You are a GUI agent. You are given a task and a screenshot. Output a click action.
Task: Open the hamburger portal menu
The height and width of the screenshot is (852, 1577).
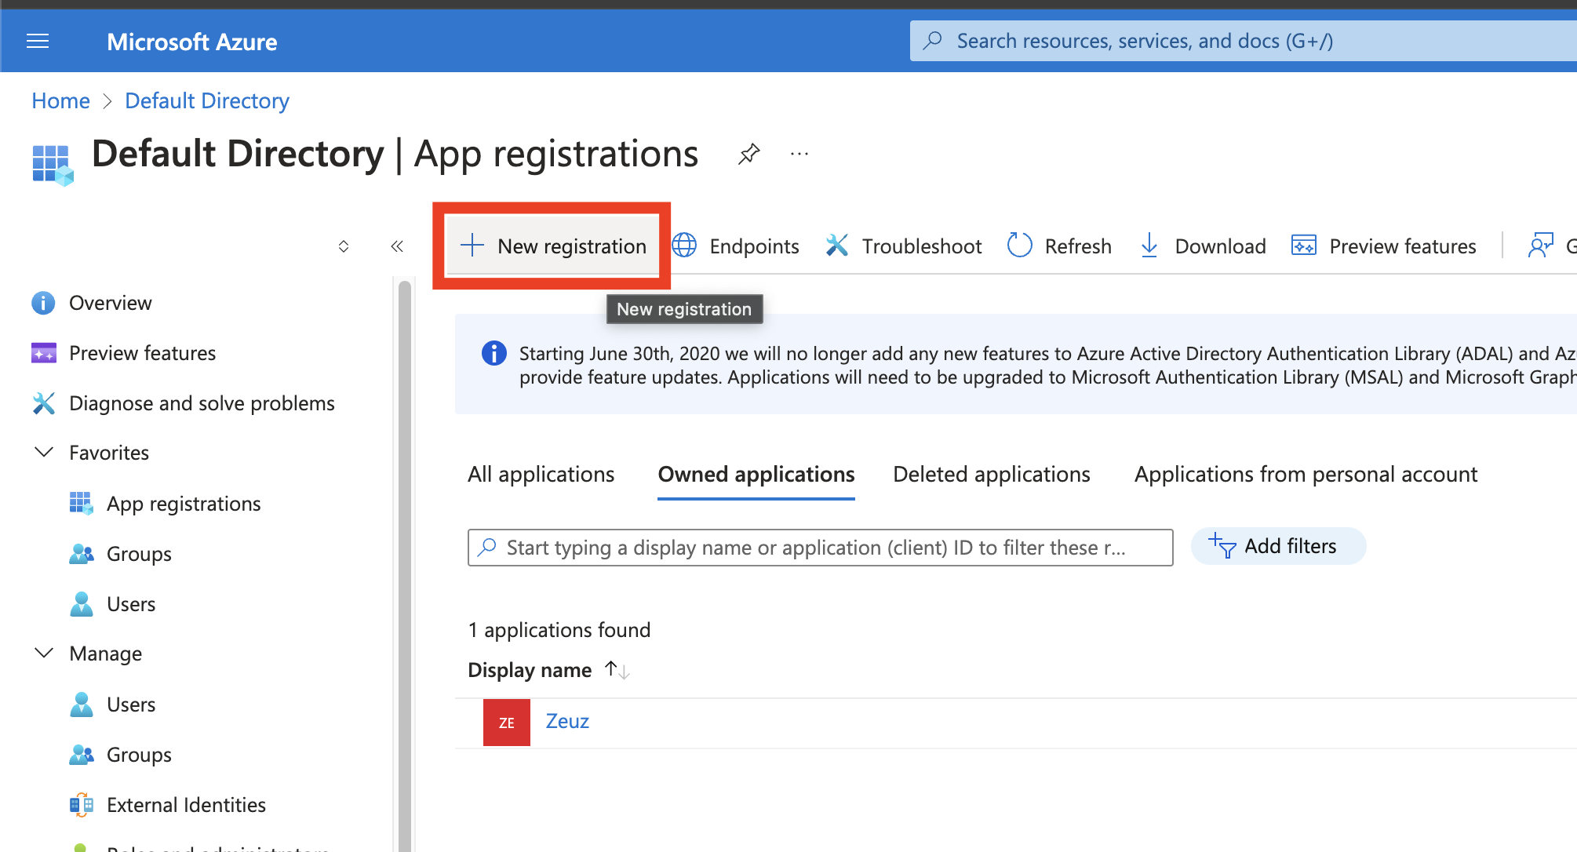[38, 41]
